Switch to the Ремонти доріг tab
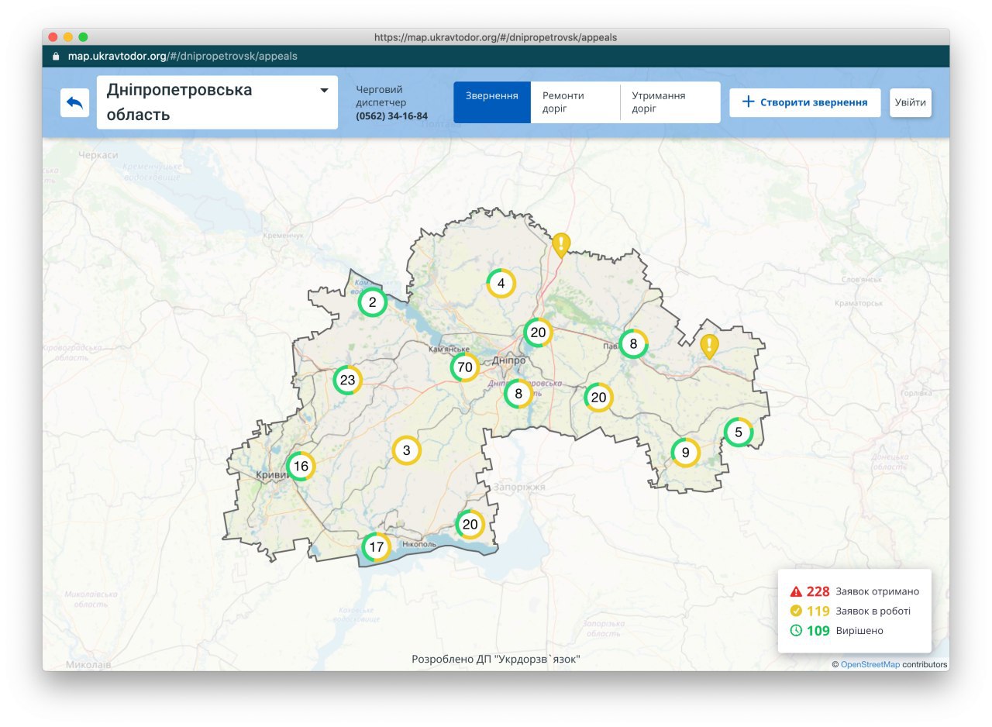The image size is (992, 727). coord(575,102)
